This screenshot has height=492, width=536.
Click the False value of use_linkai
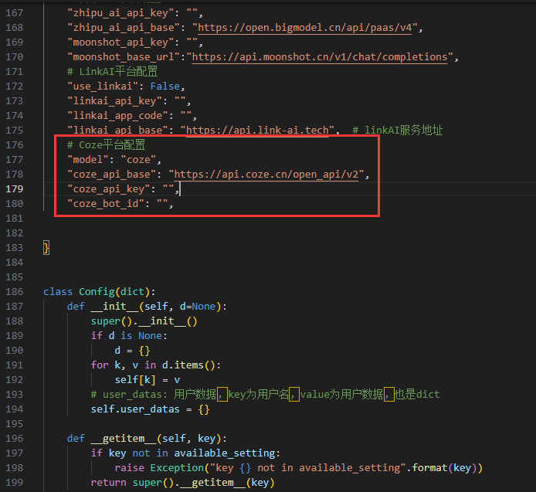click(x=165, y=86)
